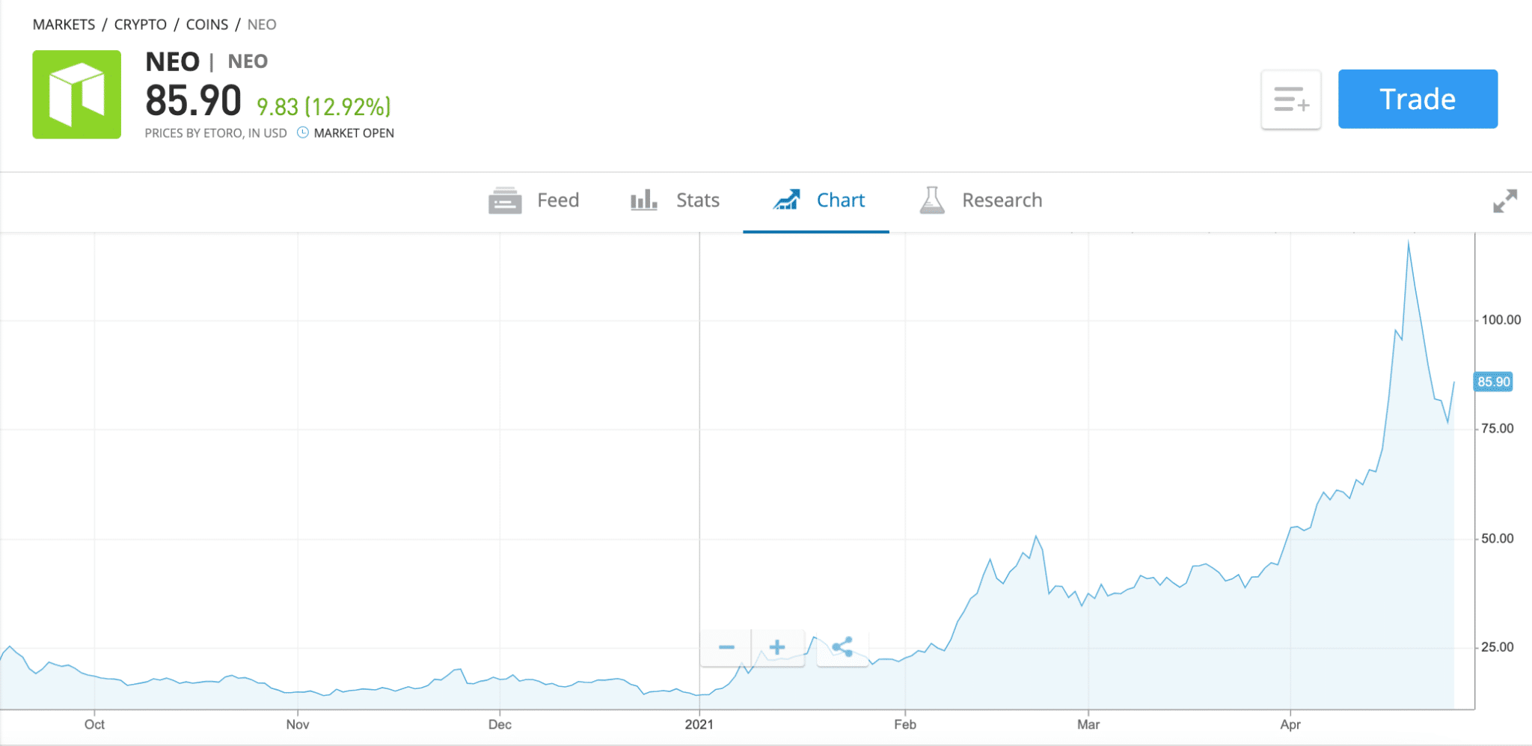Click the Feed newspaper icon
The image size is (1532, 746).
click(x=505, y=201)
